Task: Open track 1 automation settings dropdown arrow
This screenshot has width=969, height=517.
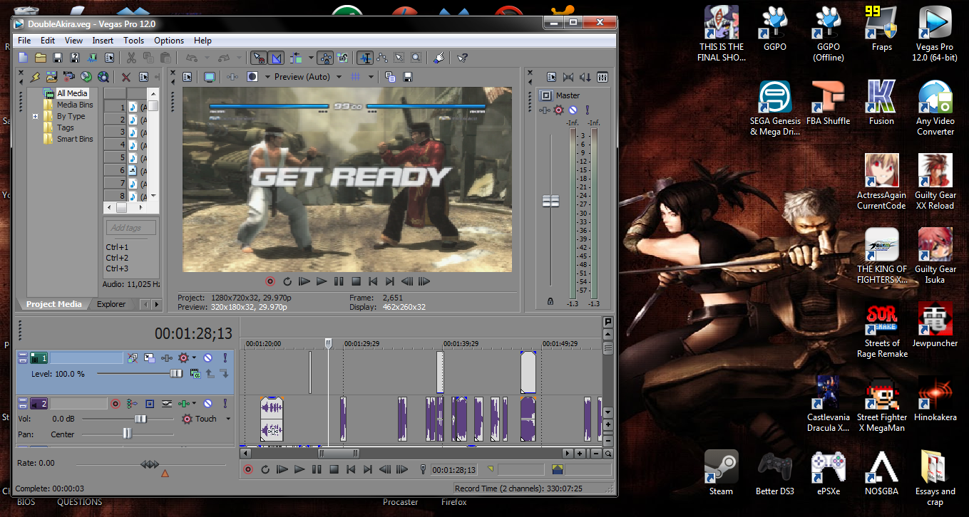Action: click(x=194, y=358)
